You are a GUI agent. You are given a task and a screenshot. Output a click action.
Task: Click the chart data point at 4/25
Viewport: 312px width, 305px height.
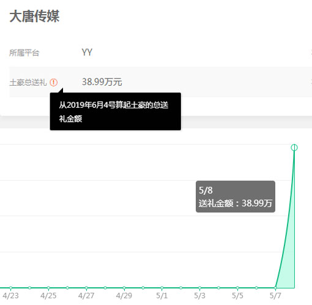point(48,288)
